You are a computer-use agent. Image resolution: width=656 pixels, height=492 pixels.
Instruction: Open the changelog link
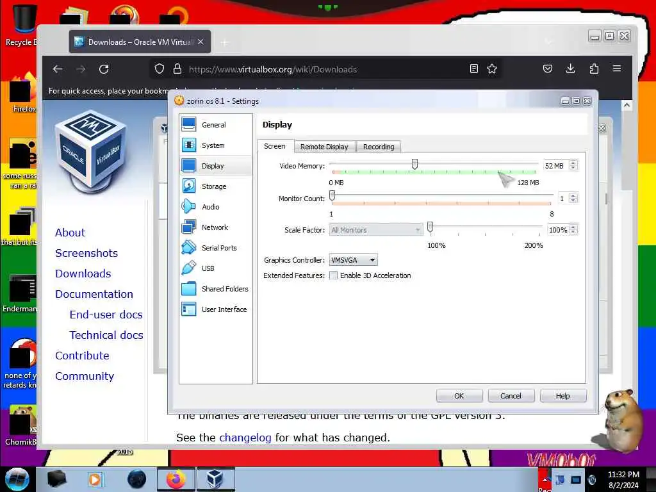245,438
